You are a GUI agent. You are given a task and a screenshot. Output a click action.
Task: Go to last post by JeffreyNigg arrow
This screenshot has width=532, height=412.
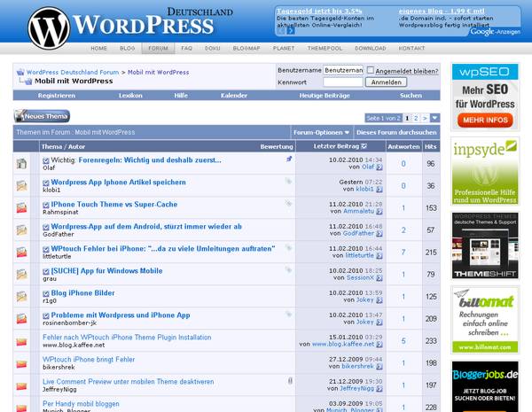[379, 389]
